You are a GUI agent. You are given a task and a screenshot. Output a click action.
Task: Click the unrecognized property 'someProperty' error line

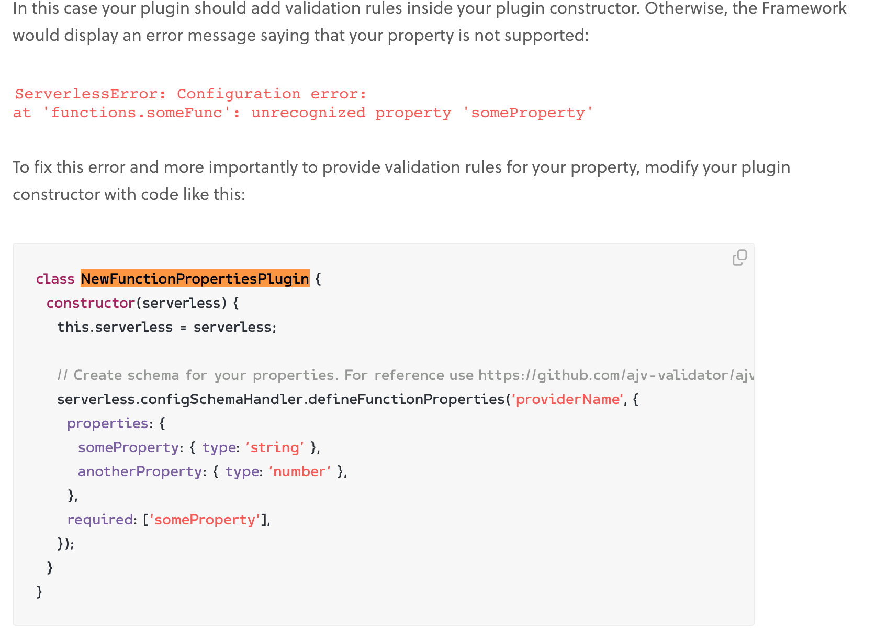tap(303, 113)
